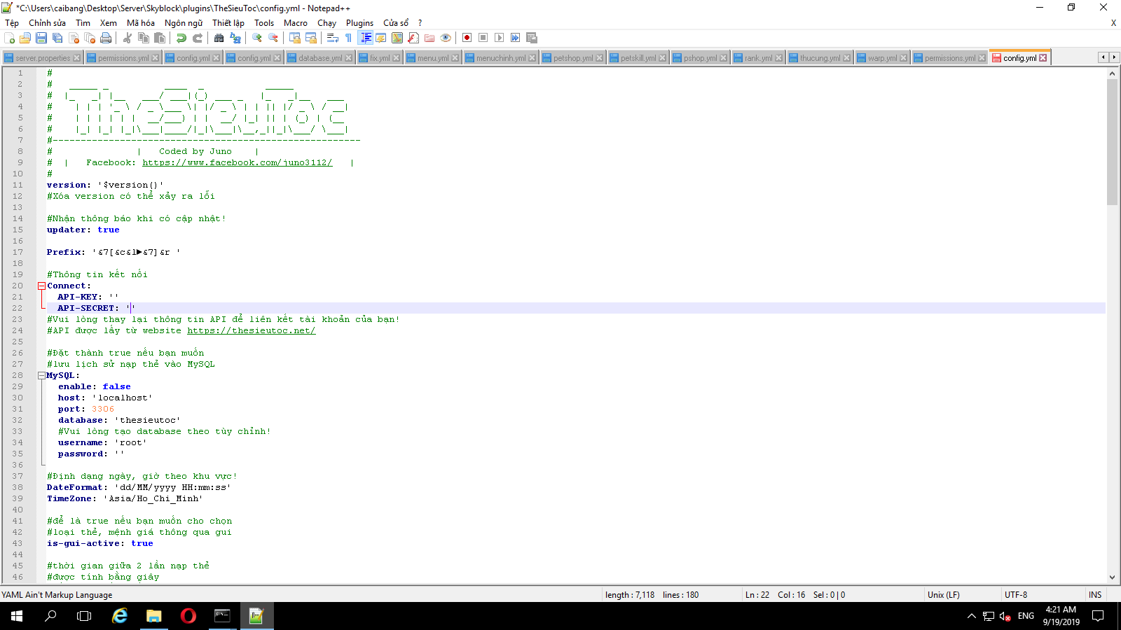Collapse the MySQL block fold marker

[41, 375]
